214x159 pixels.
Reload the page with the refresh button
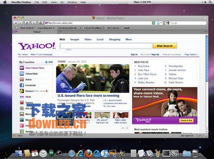tap(27, 23)
